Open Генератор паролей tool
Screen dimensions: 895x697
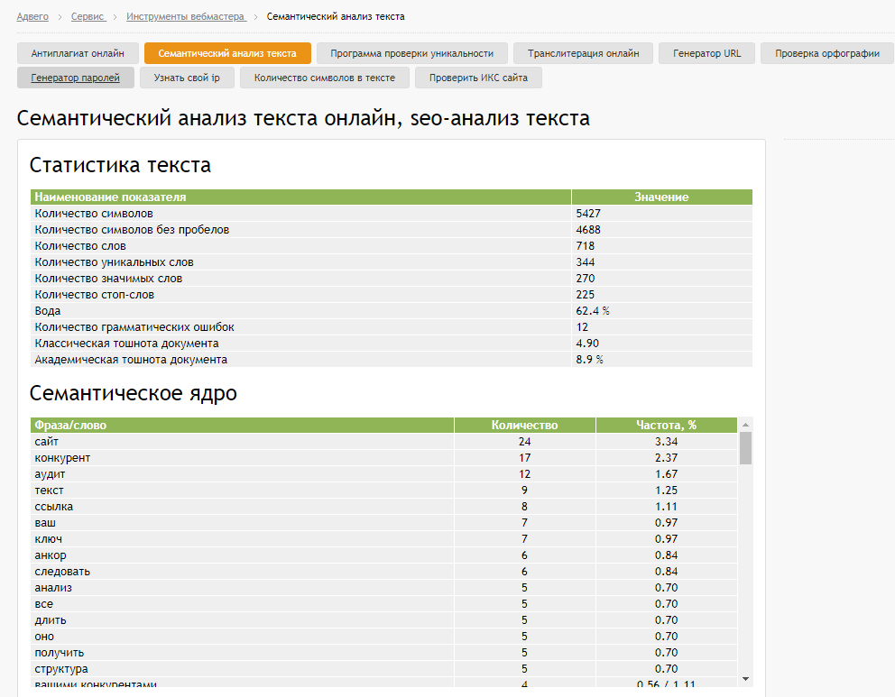click(76, 78)
